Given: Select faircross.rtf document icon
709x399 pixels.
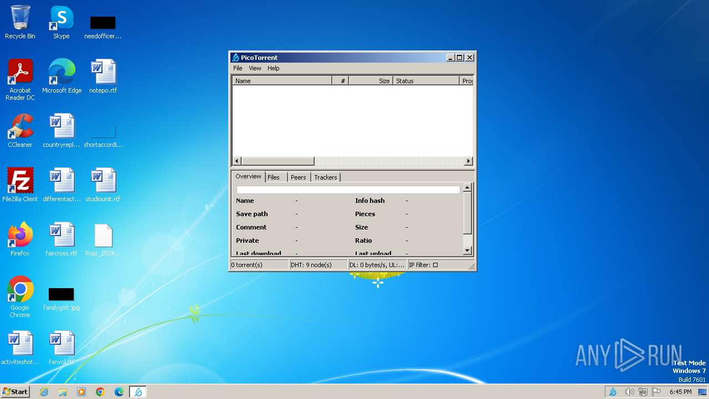Looking at the screenshot, I should [61, 239].
